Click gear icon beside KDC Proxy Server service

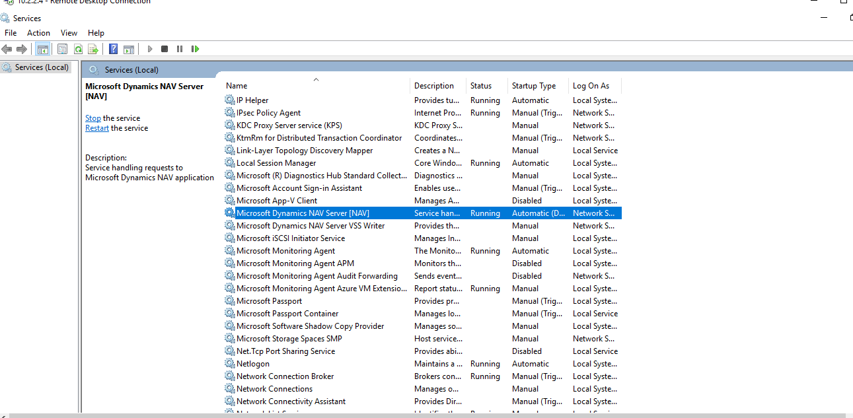[x=230, y=125]
